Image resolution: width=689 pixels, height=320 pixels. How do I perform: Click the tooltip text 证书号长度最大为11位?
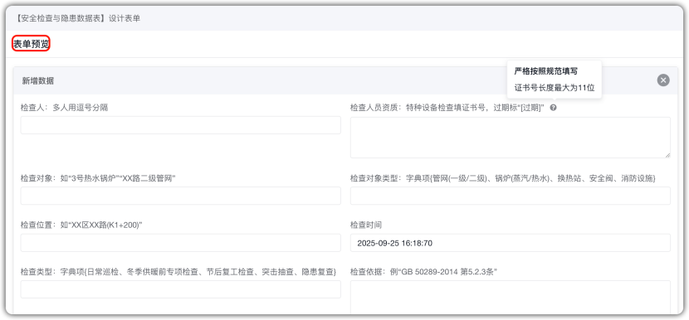(555, 87)
